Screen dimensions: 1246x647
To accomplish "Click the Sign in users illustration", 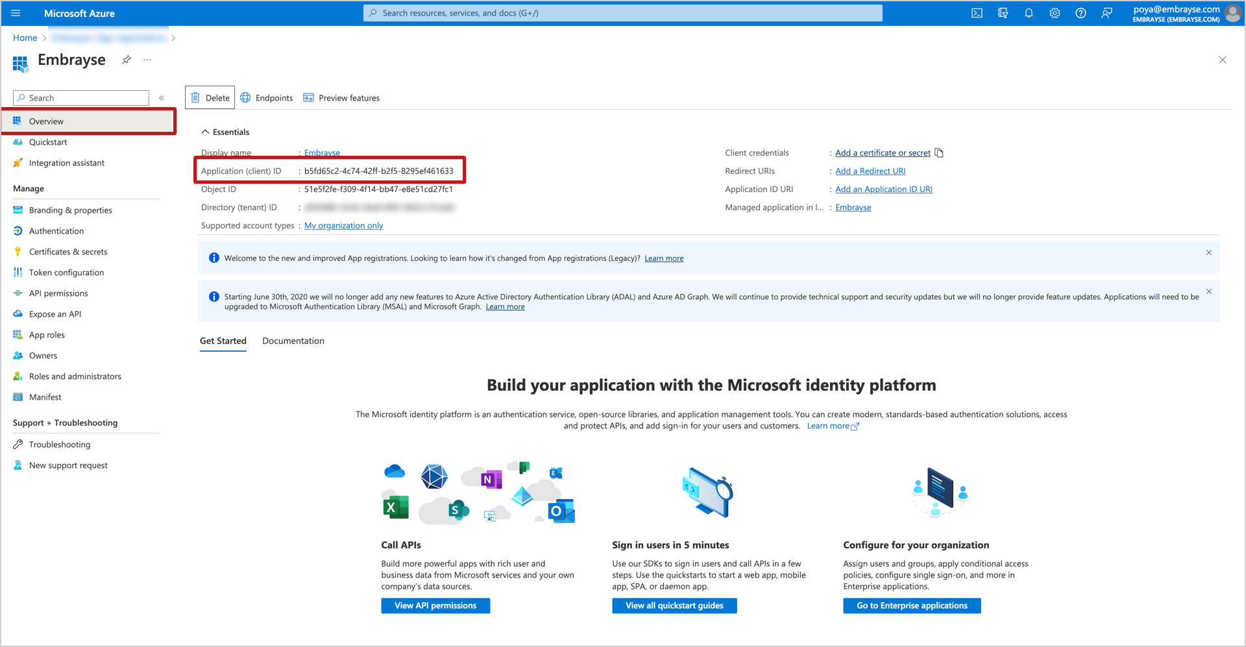I will pyautogui.click(x=707, y=493).
